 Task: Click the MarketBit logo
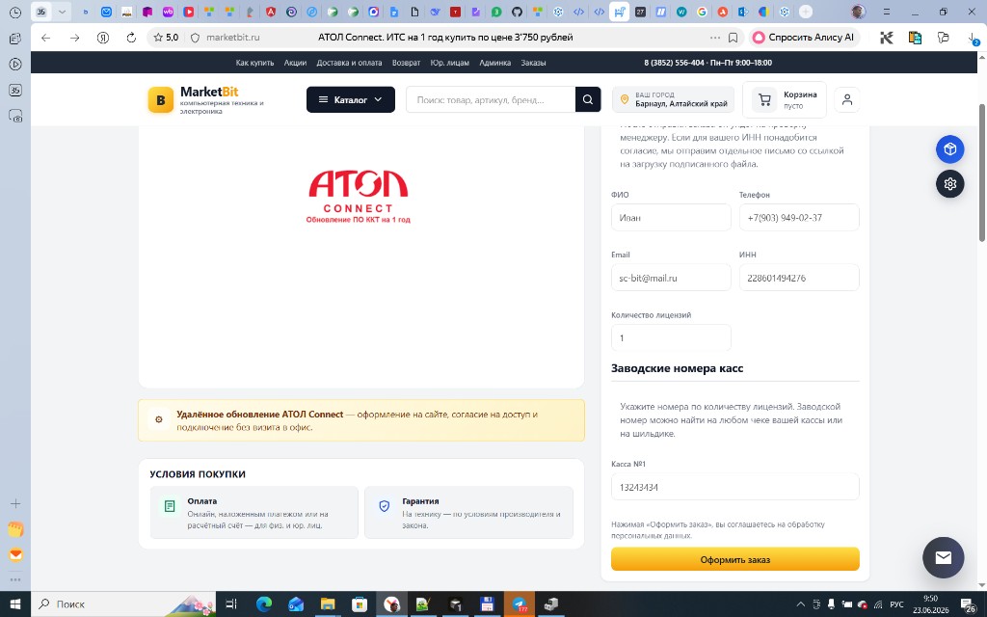pyautogui.click(x=206, y=99)
